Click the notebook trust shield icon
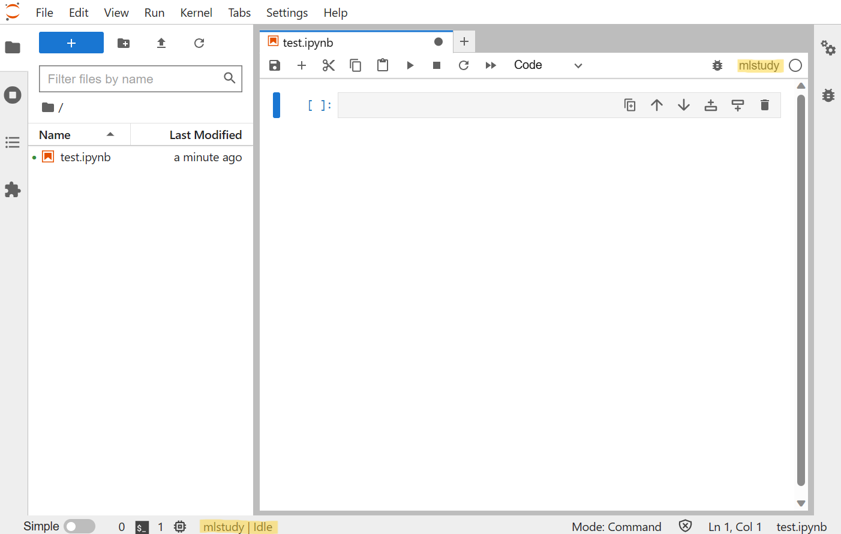841x534 pixels. click(685, 526)
